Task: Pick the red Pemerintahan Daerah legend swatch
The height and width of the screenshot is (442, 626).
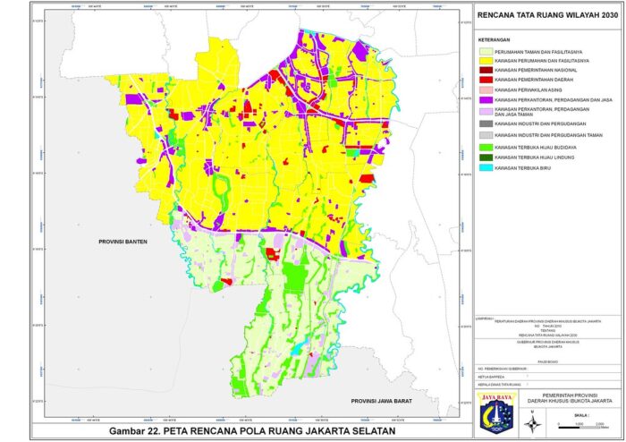Action: 486,81
